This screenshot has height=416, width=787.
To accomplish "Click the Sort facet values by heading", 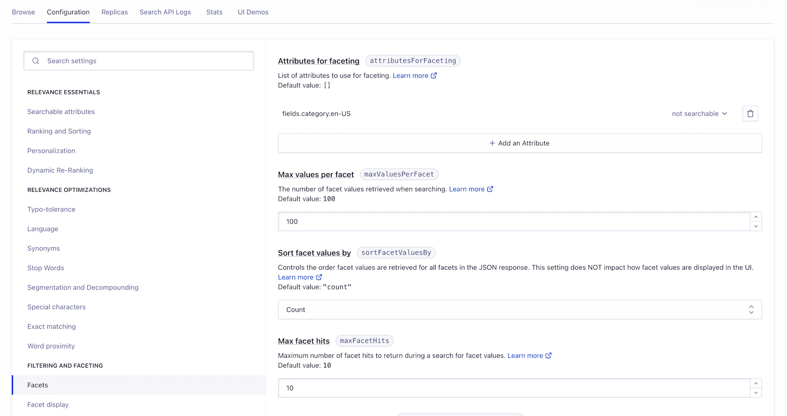I will tap(314, 253).
